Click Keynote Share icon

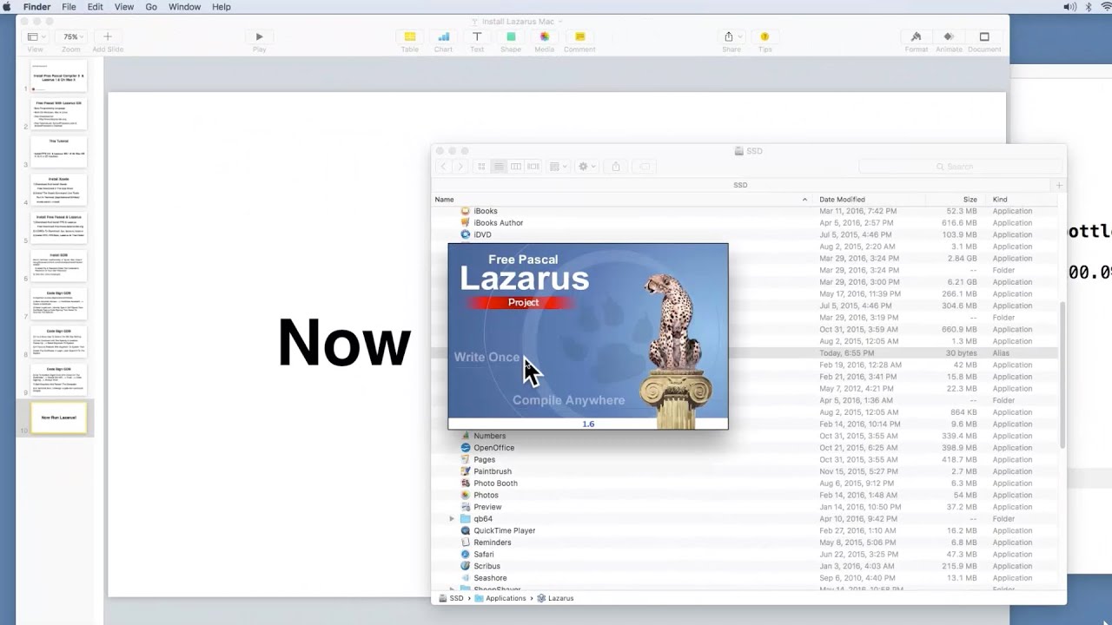[731, 37]
